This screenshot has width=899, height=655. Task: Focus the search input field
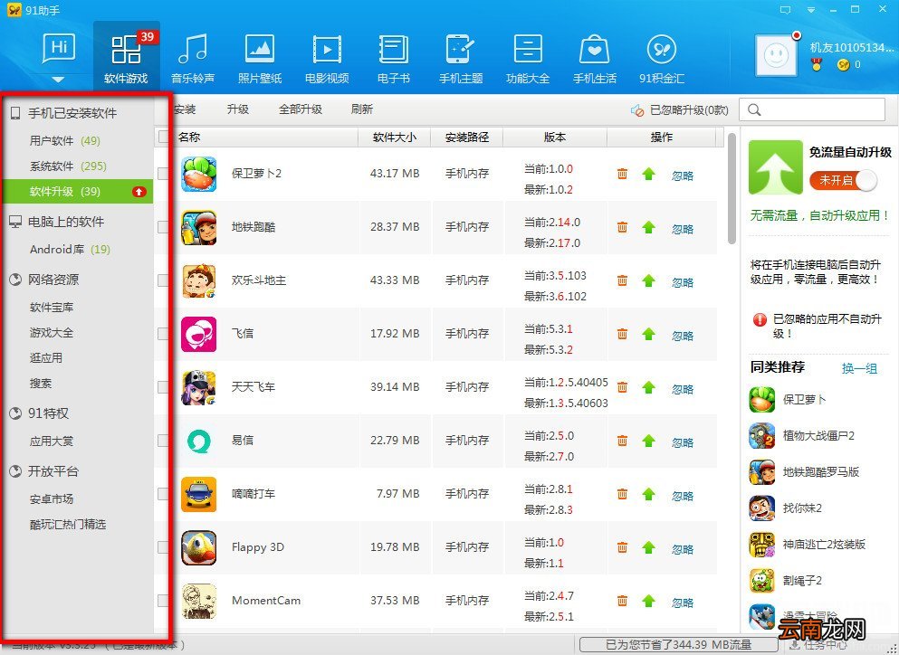[x=812, y=109]
